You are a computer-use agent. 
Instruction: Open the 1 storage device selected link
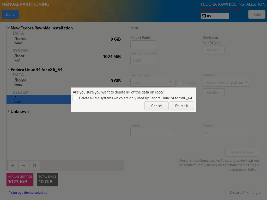point(28,192)
